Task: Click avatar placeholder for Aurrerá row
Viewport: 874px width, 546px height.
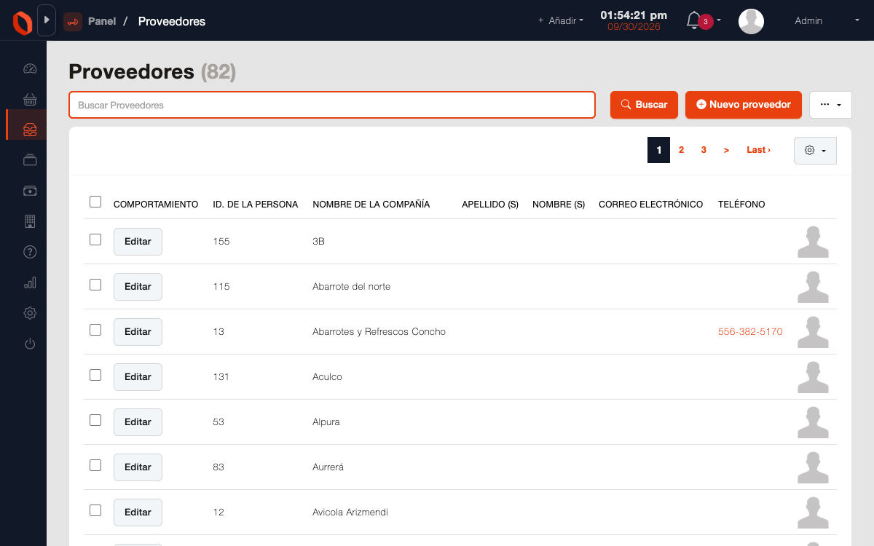Action: click(813, 467)
